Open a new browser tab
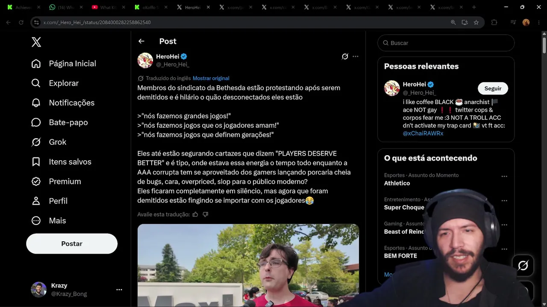Viewport: 547px width, 307px height. point(474,7)
